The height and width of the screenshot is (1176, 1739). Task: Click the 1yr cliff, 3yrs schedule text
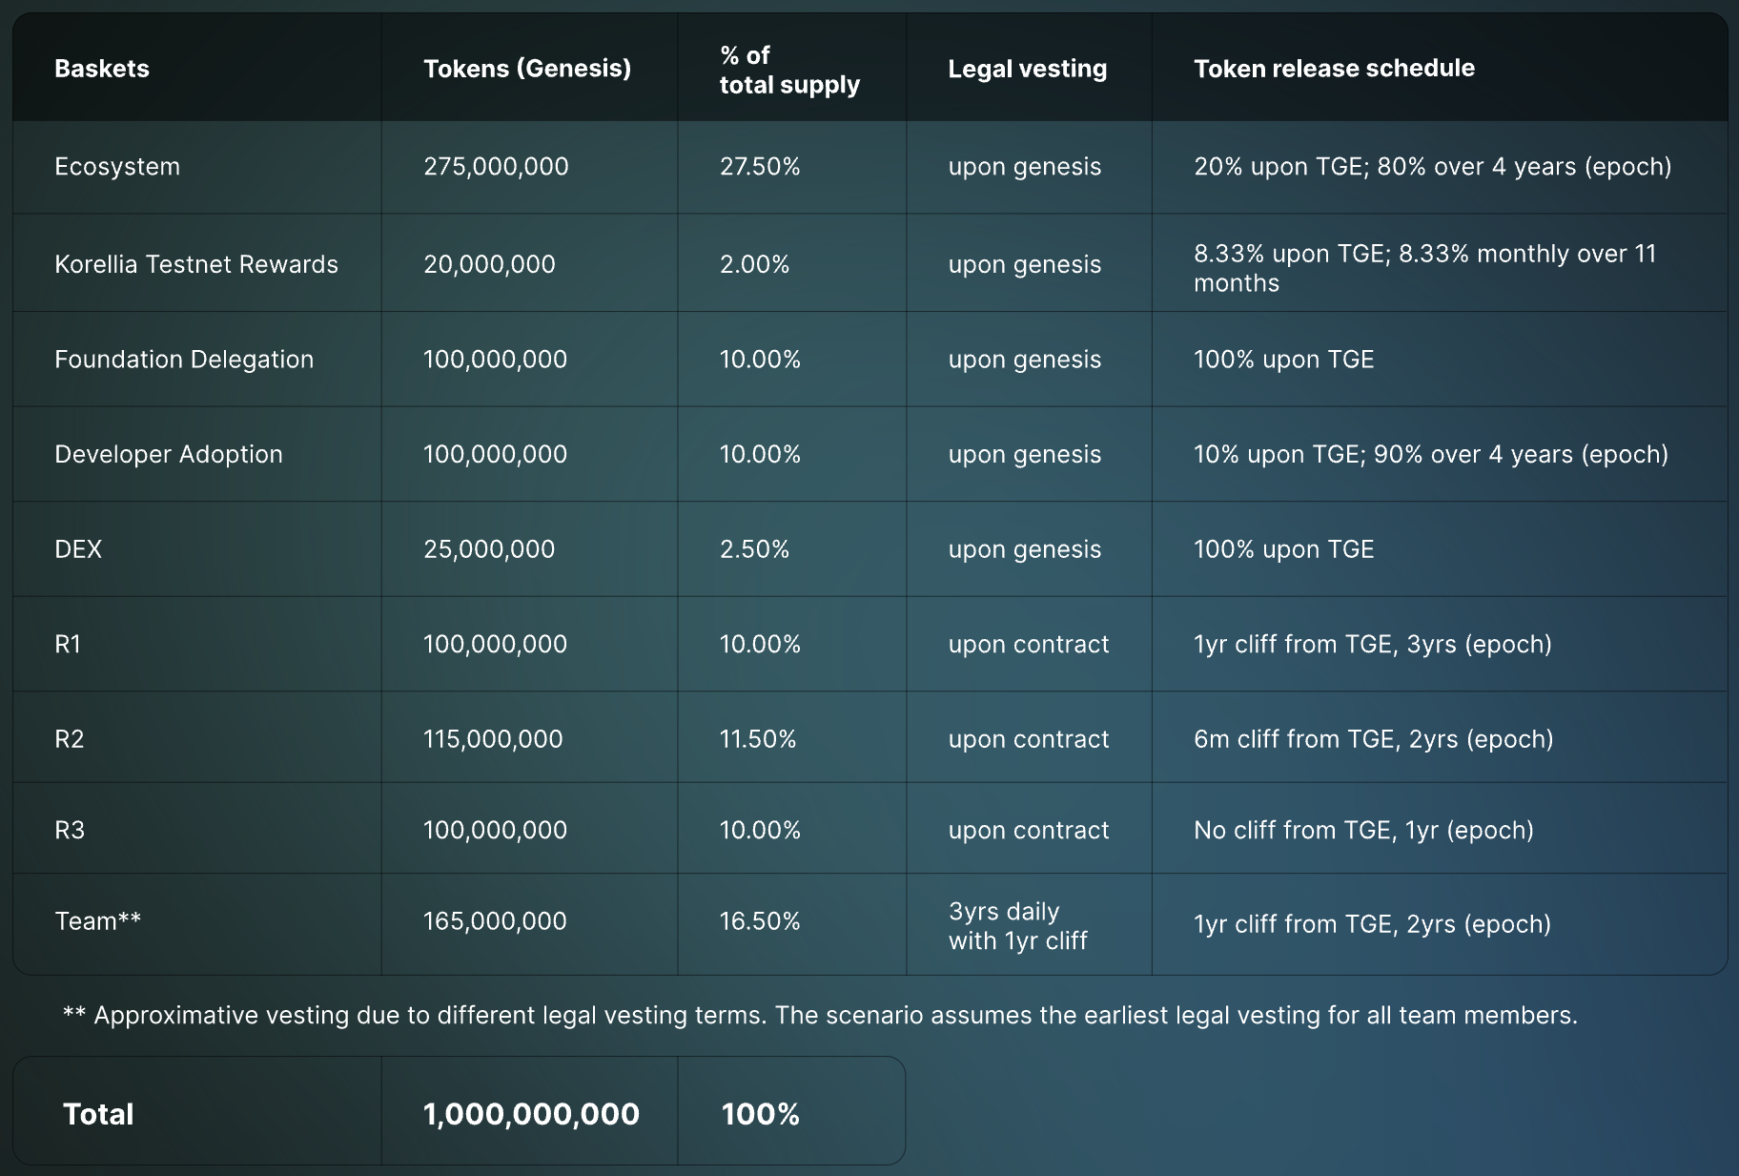(x=1373, y=645)
